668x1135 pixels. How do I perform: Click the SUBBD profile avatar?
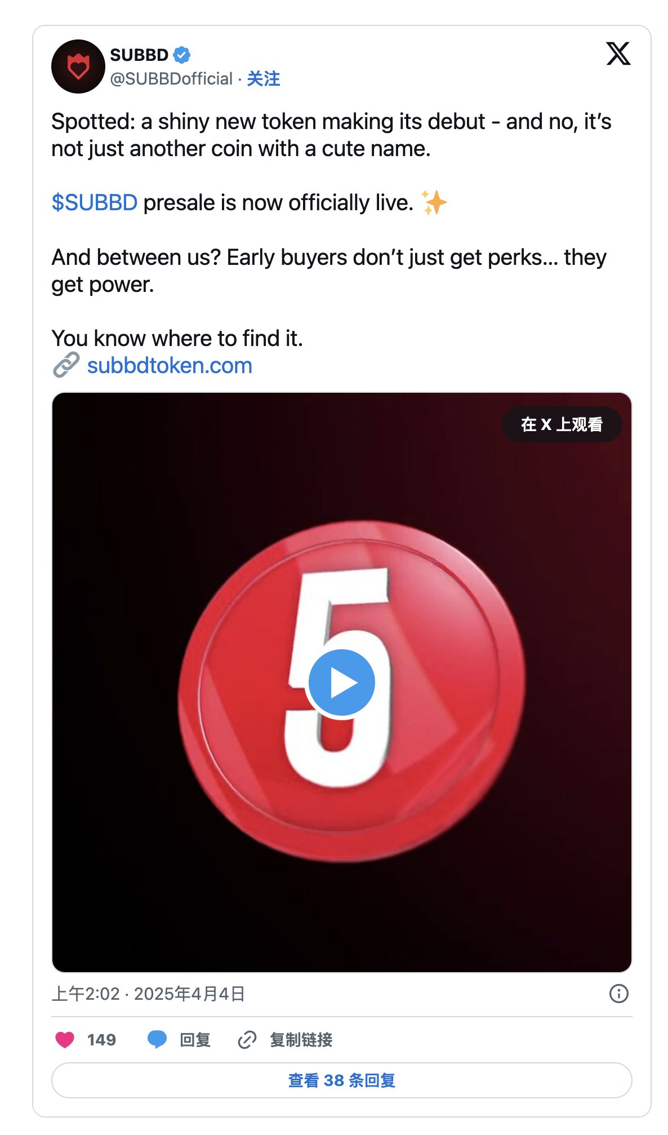point(78,66)
